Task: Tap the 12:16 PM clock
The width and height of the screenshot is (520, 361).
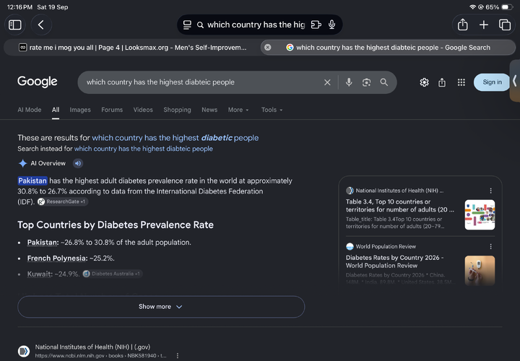Action: click(x=20, y=7)
